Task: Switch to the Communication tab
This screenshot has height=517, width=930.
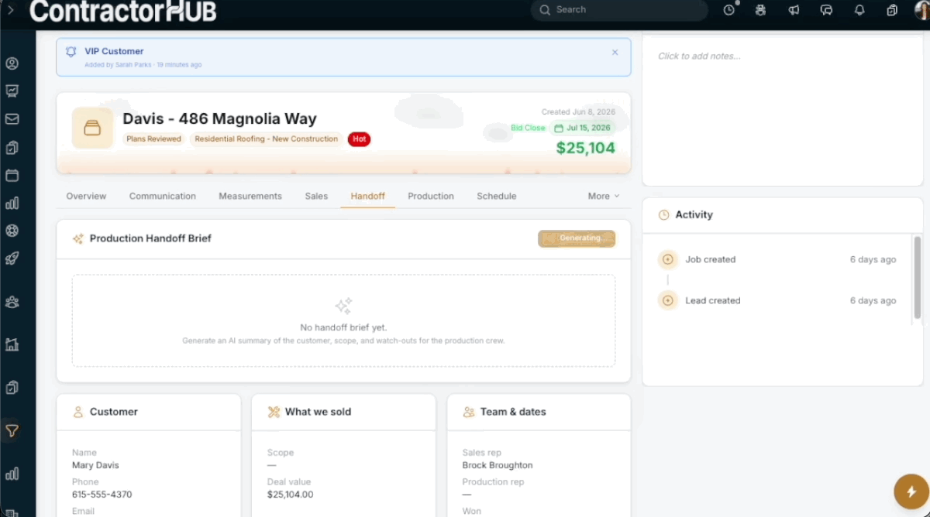Action: coord(163,196)
